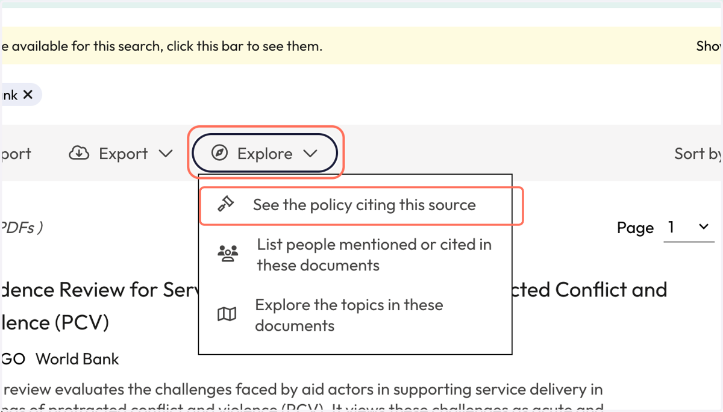The width and height of the screenshot is (723, 412).
Task: Click the yellow notification bar text
Action: click(x=162, y=46)
